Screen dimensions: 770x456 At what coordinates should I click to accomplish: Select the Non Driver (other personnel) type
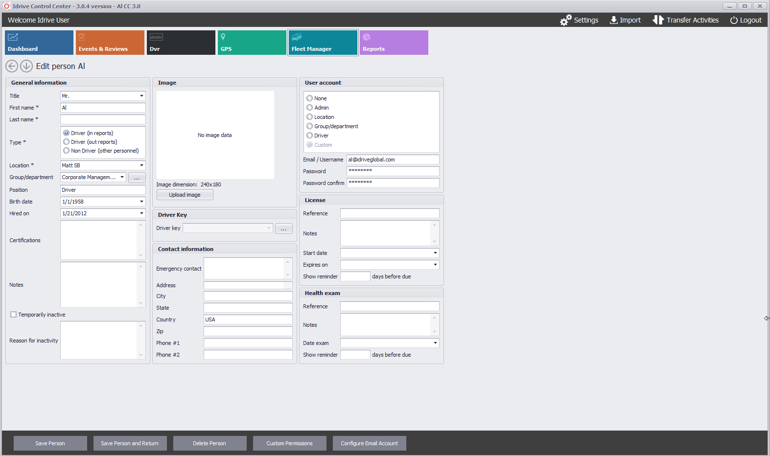(67, 151)
